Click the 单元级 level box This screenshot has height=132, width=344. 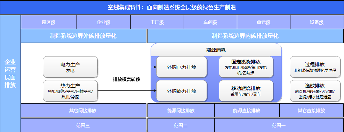click(x=264, y=22)
